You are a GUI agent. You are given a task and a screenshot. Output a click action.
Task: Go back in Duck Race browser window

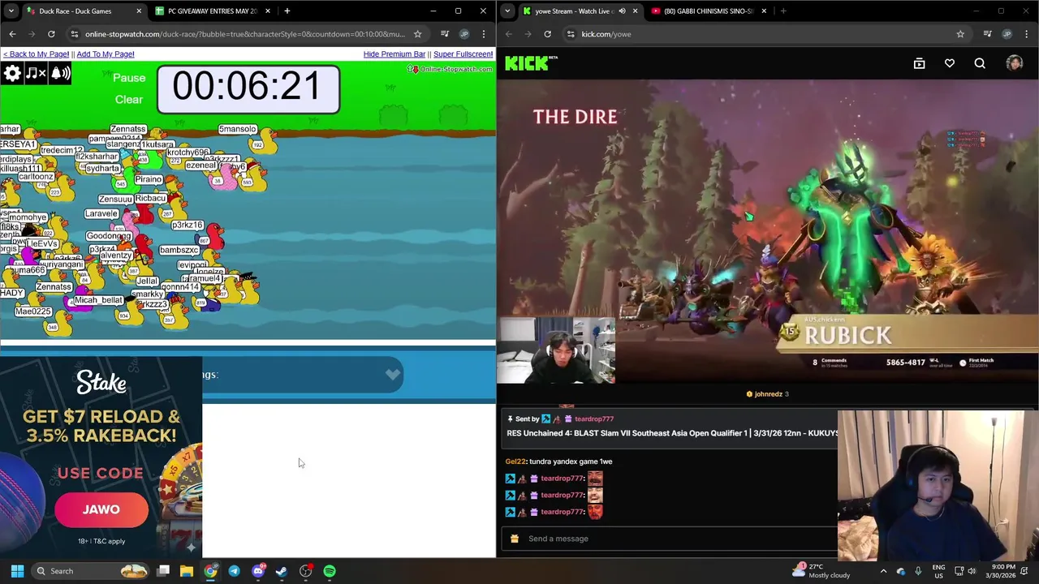pyautogui.click(x=12, y=34)
